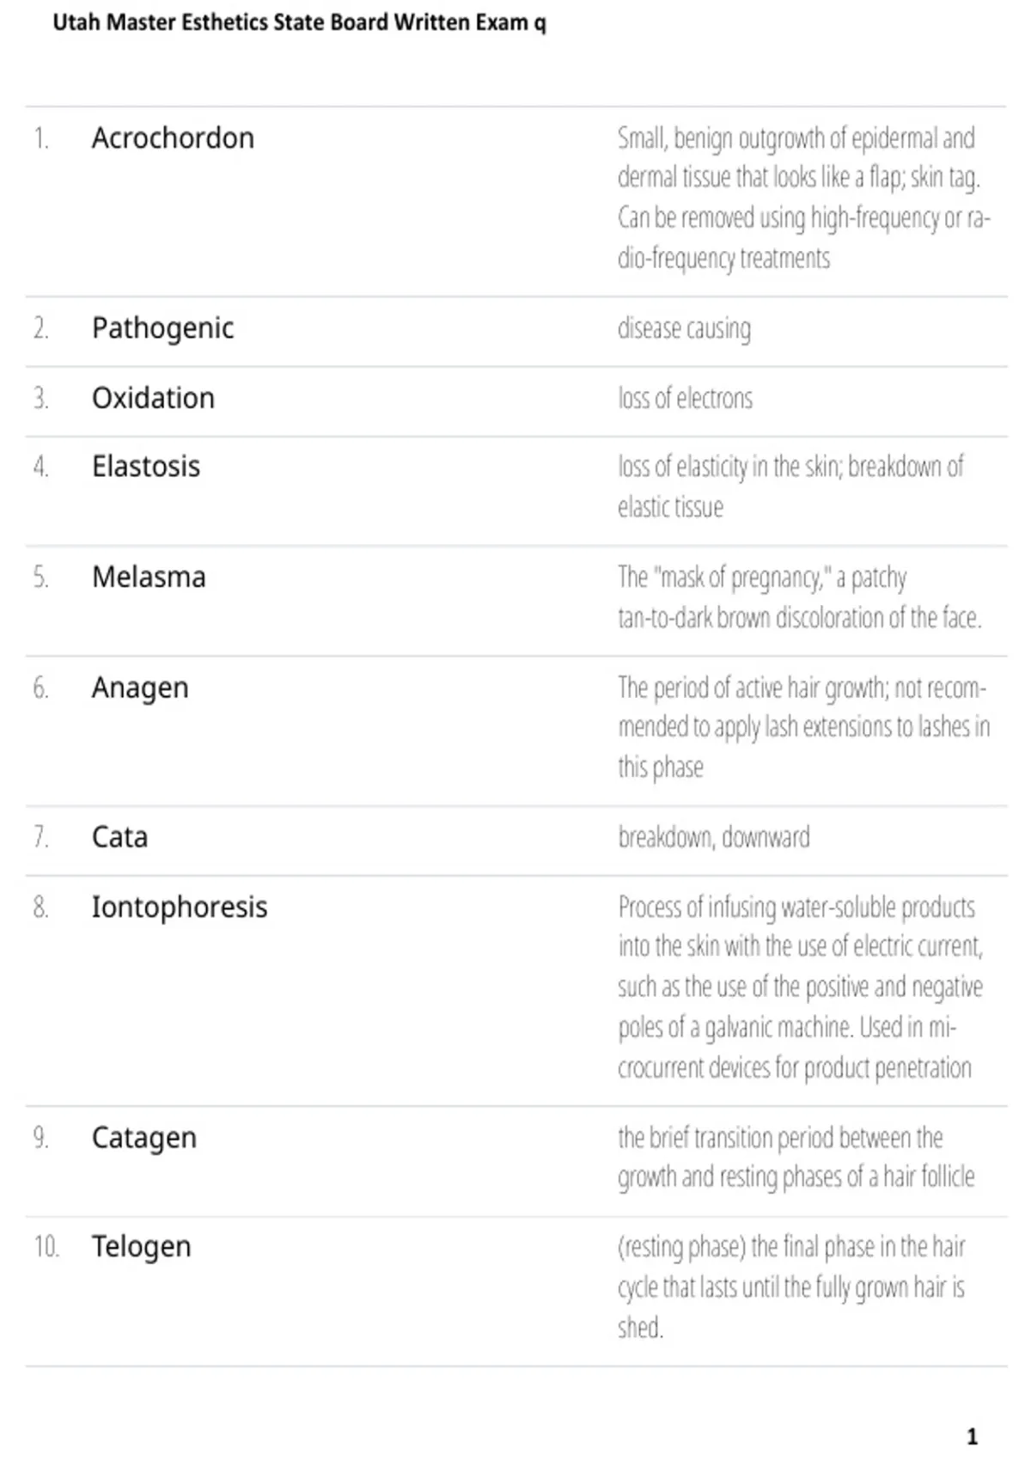Select the Melasma entry
Image resolution: width=1031 pixels, height=1461 pixels.
pyautogui.click(x=149, y=578)
